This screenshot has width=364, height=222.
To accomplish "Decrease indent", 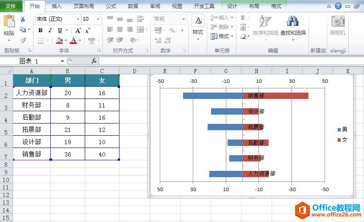I will [x=110, y=40].
